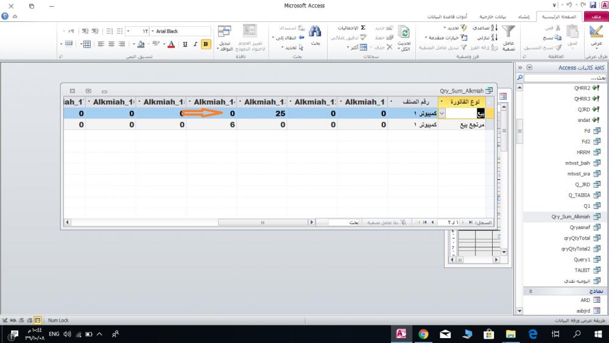Align text to the right in the ribbon
The image size is (609, 343).
click(122, 44)
